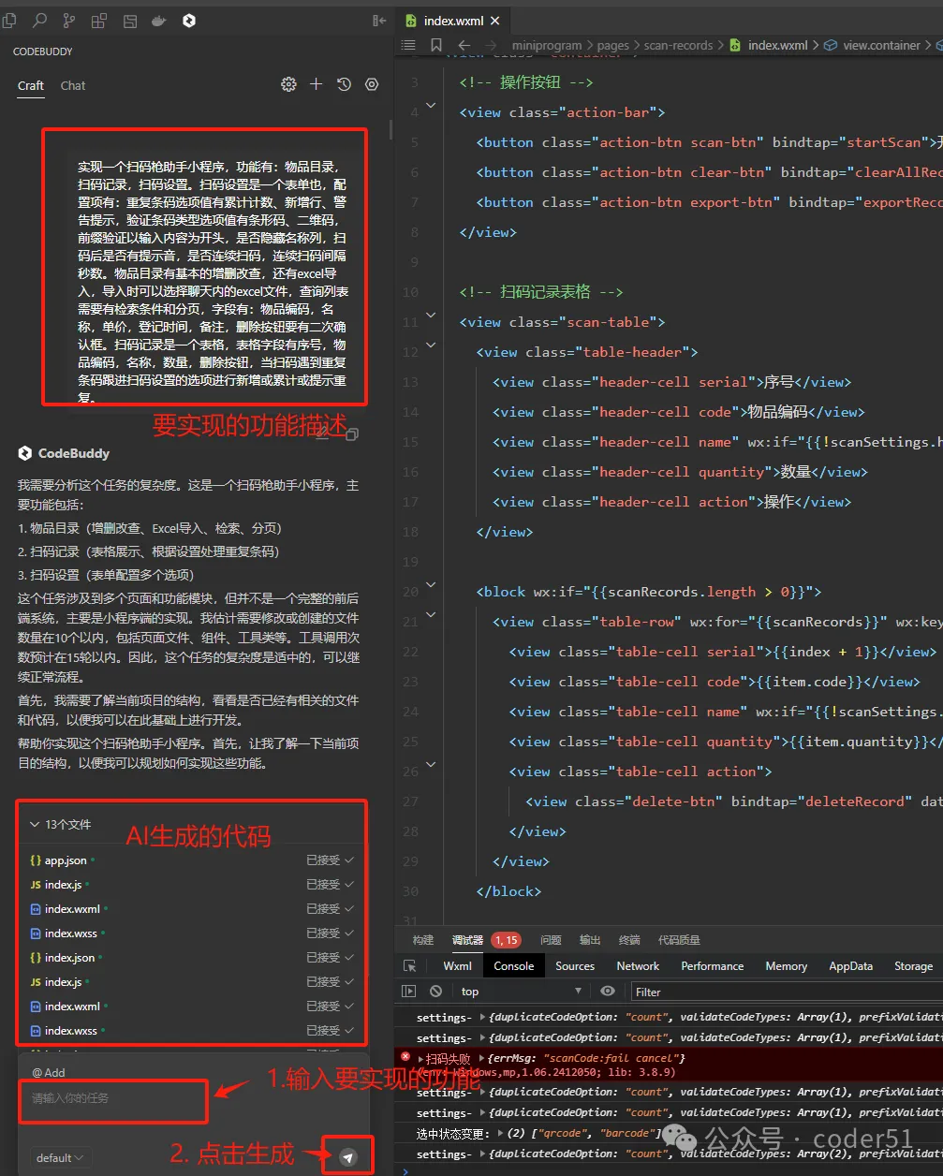943x1176 pixels.
Task: Fold the code block at line 4
Action: click(x=431, y=106)
